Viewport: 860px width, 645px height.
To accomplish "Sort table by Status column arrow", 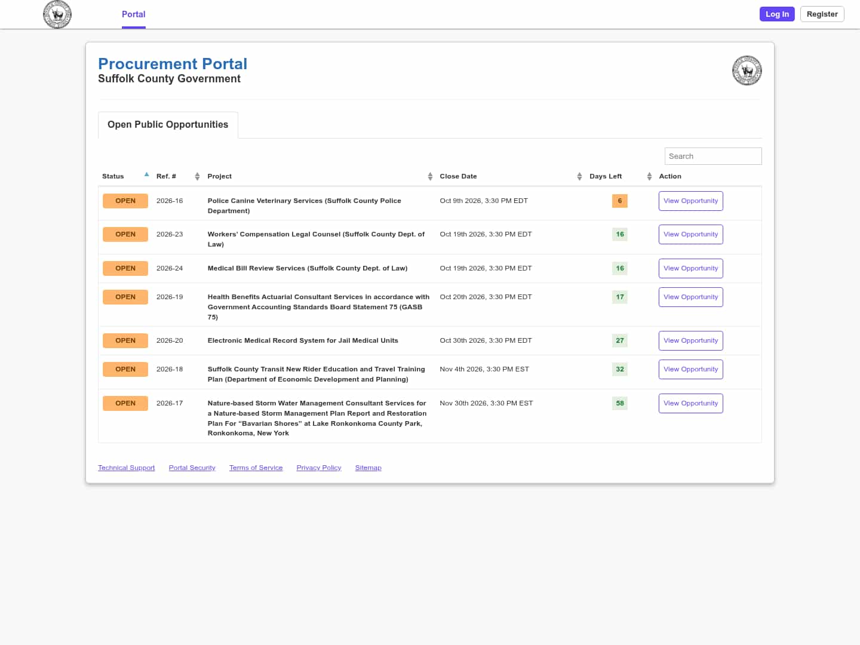I will 146,175.
